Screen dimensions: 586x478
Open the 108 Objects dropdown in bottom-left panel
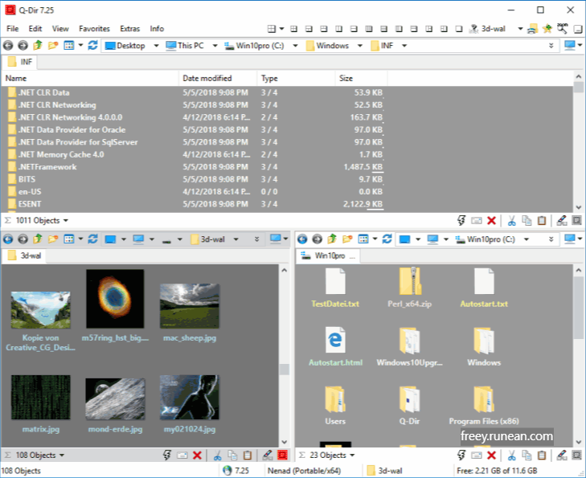coord(62,456)
